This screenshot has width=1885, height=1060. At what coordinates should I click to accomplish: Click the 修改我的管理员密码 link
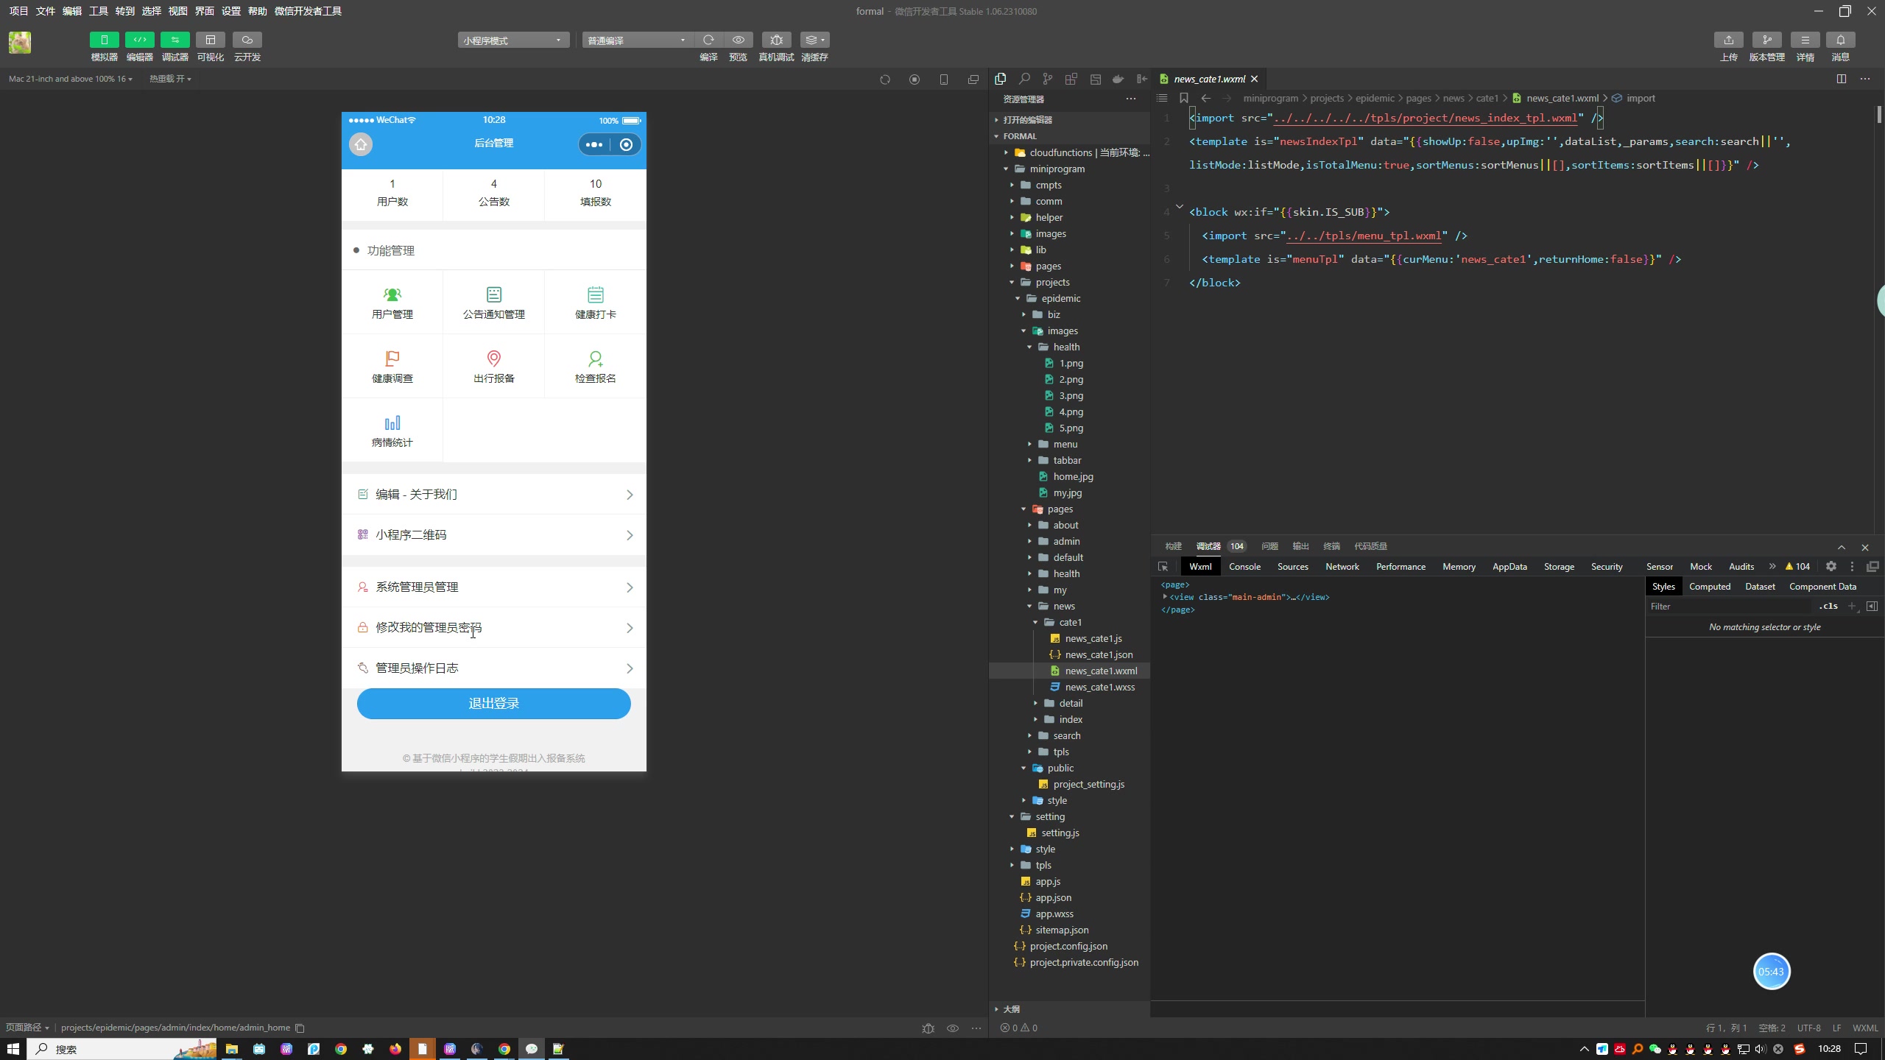[x=495, y=628]
